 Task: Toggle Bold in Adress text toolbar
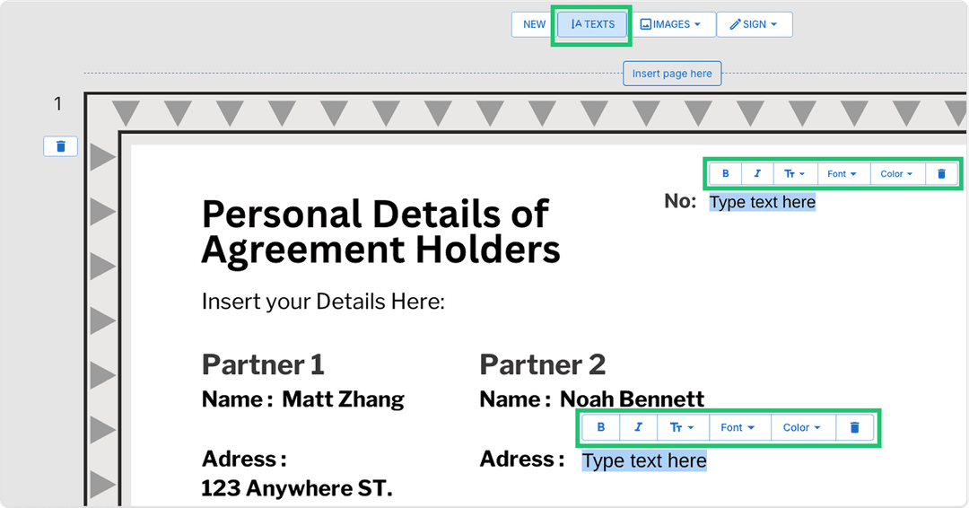[x=601, y=428]
